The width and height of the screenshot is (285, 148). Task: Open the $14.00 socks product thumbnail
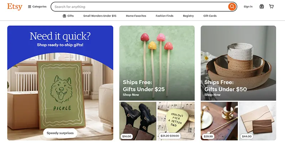coord(138,121)
